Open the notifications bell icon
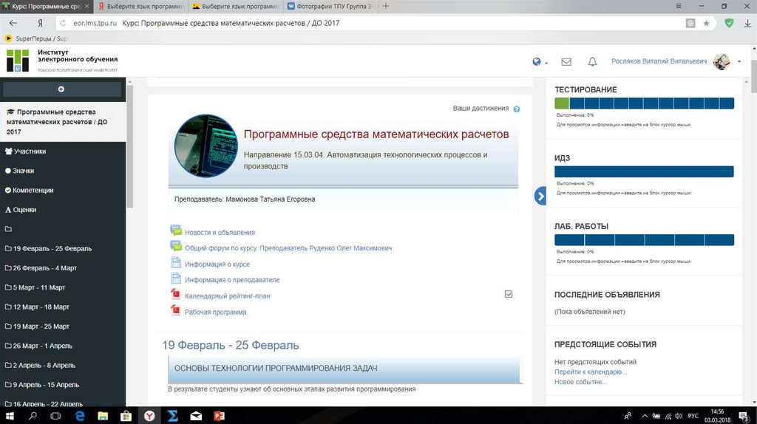The height and width of the screenshot is (424, 757). (592, 62)
